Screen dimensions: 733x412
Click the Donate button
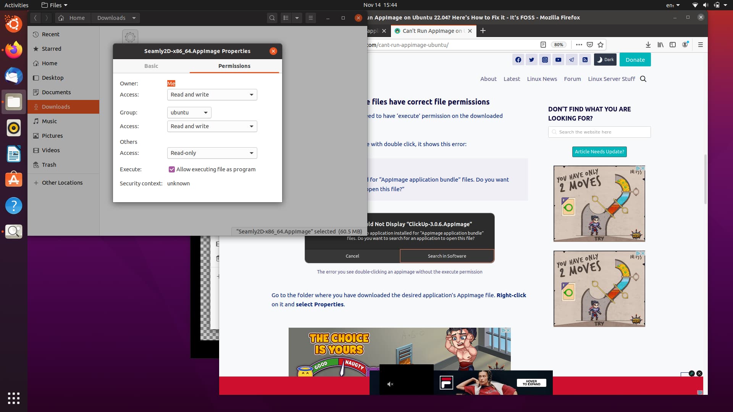coord(635,60)
